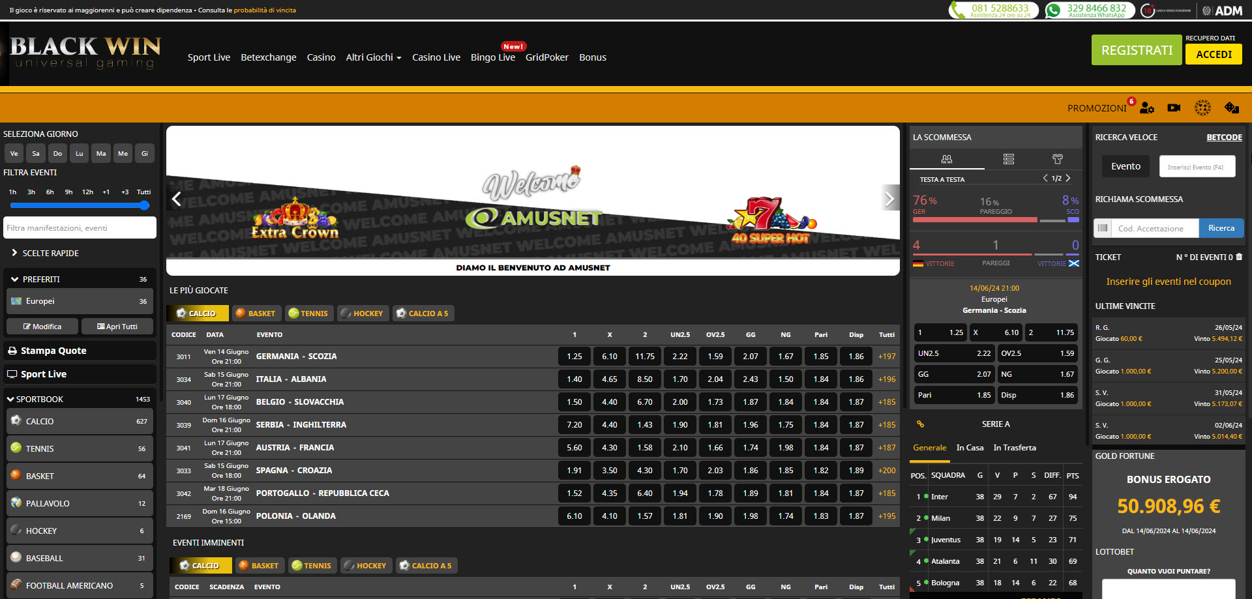The width and height of the screenshot is (1252, 599).
Task: Open Hockey in the Sportbook list
Action: tap(80, 531)
